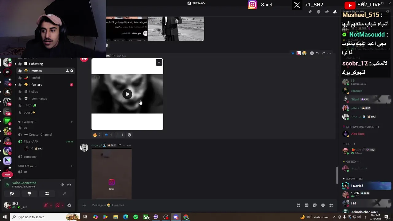Open the emoji picker in message box
Screen dimensions: 393x221
323,205
